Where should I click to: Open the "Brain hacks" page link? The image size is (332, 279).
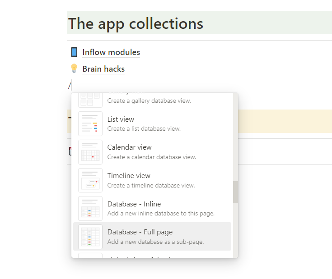(103, 69)
